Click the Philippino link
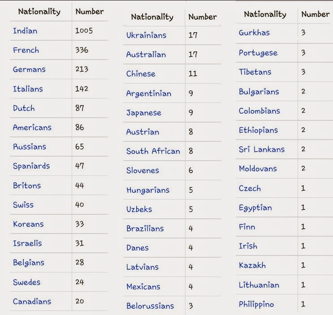This screenshot has width=333, height=315. pyautogui.click(x=256, y=304)
